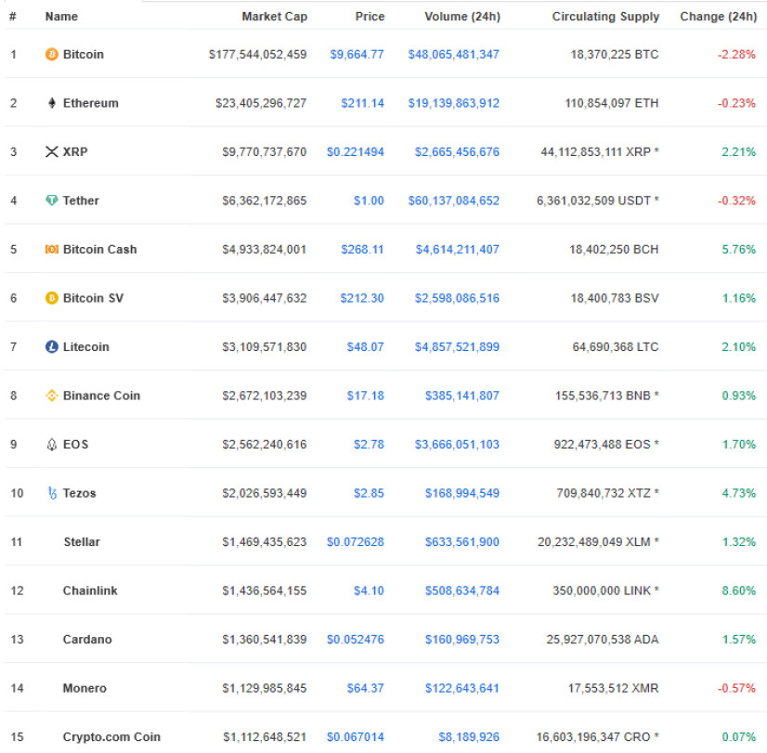Click the blue Litecoin logo icon

pos(51,346)
